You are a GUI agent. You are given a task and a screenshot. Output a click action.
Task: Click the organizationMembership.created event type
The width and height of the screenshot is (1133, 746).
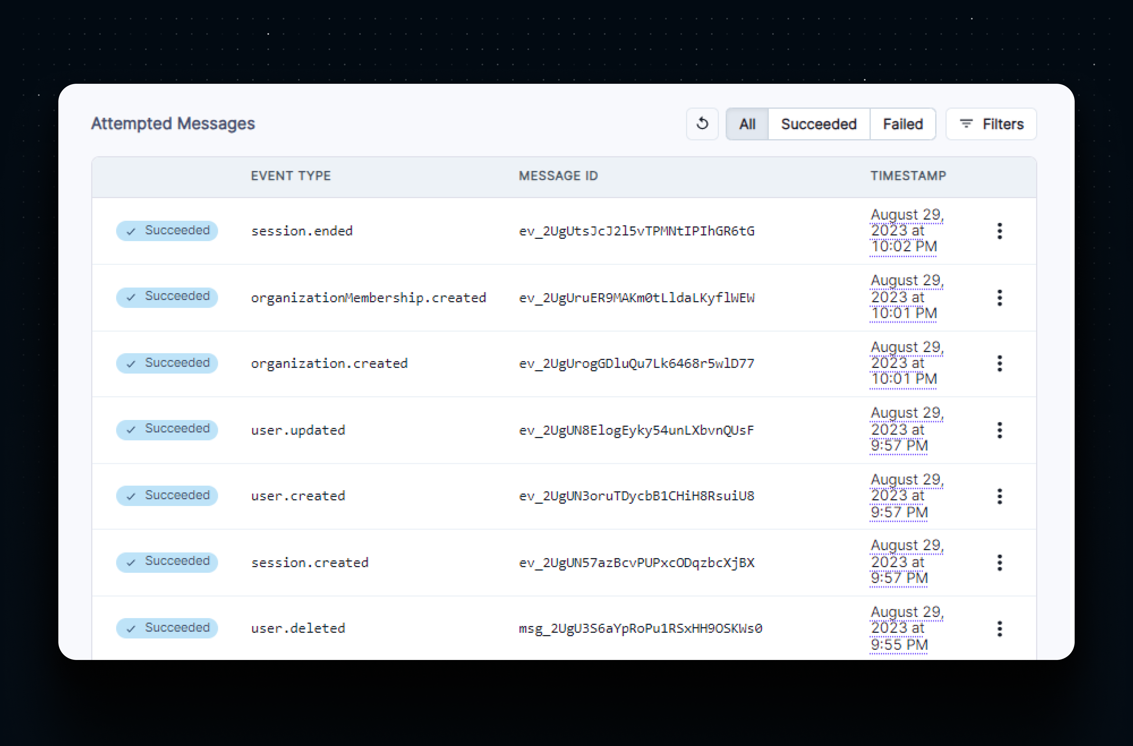[369, 297]
